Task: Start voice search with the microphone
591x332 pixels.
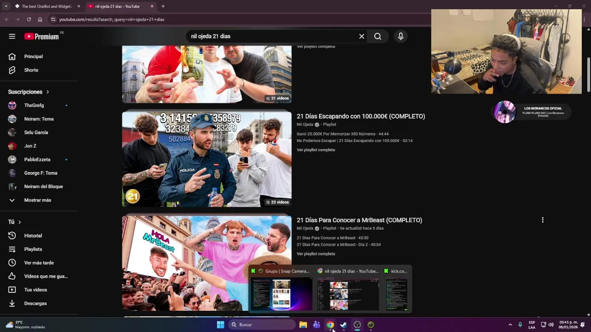Action: coord(401,36)
